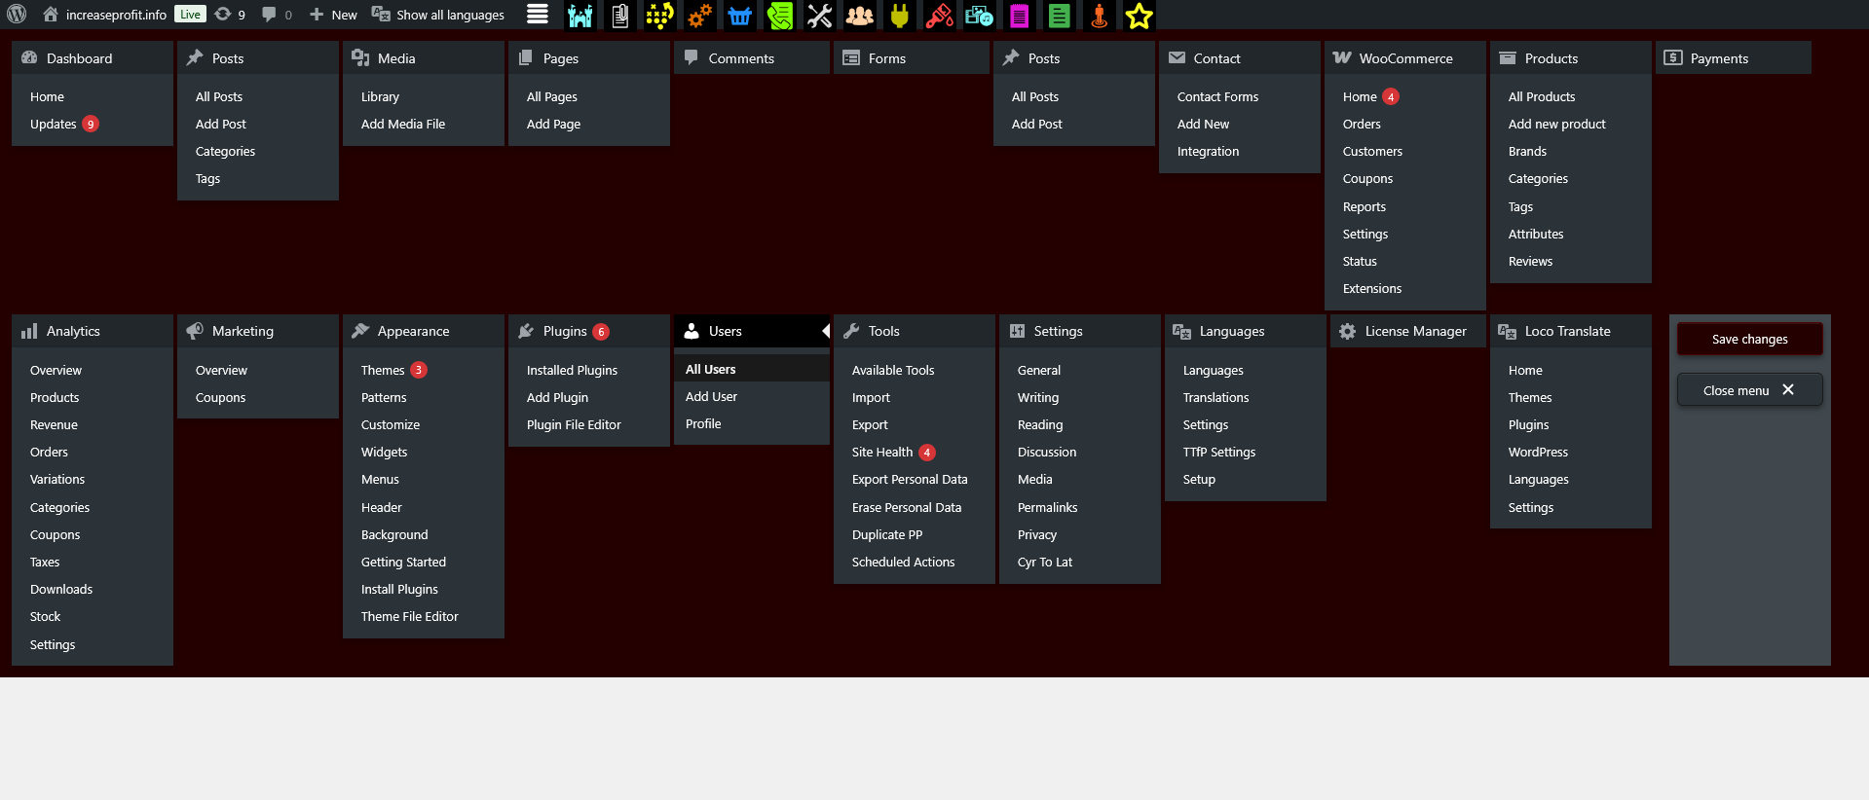Select Add User under Users
The width and height of the screenshot is (1869, 800).
(711, 396)
